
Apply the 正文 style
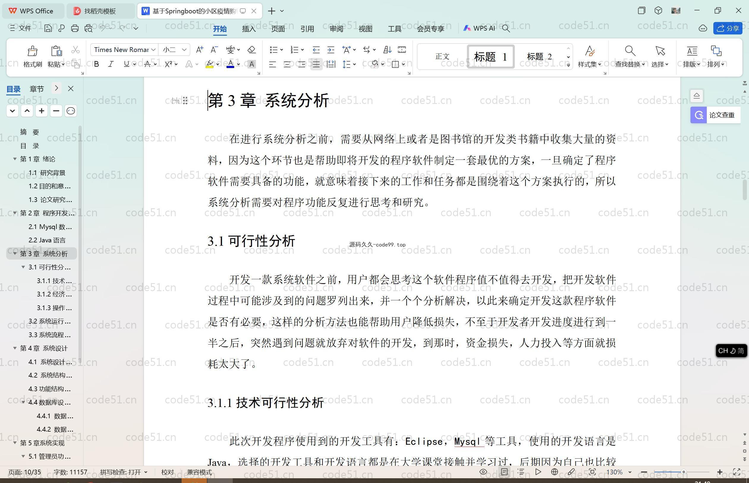tap(443, 56)
